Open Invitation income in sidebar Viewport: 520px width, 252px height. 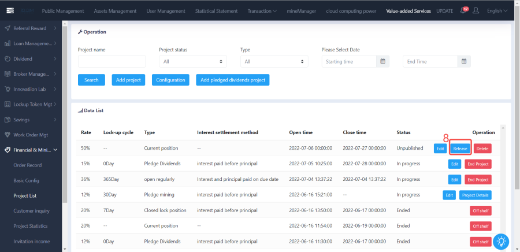tap(32, 242)
